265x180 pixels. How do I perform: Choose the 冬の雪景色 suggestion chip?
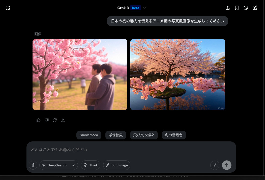pos(174,135)
